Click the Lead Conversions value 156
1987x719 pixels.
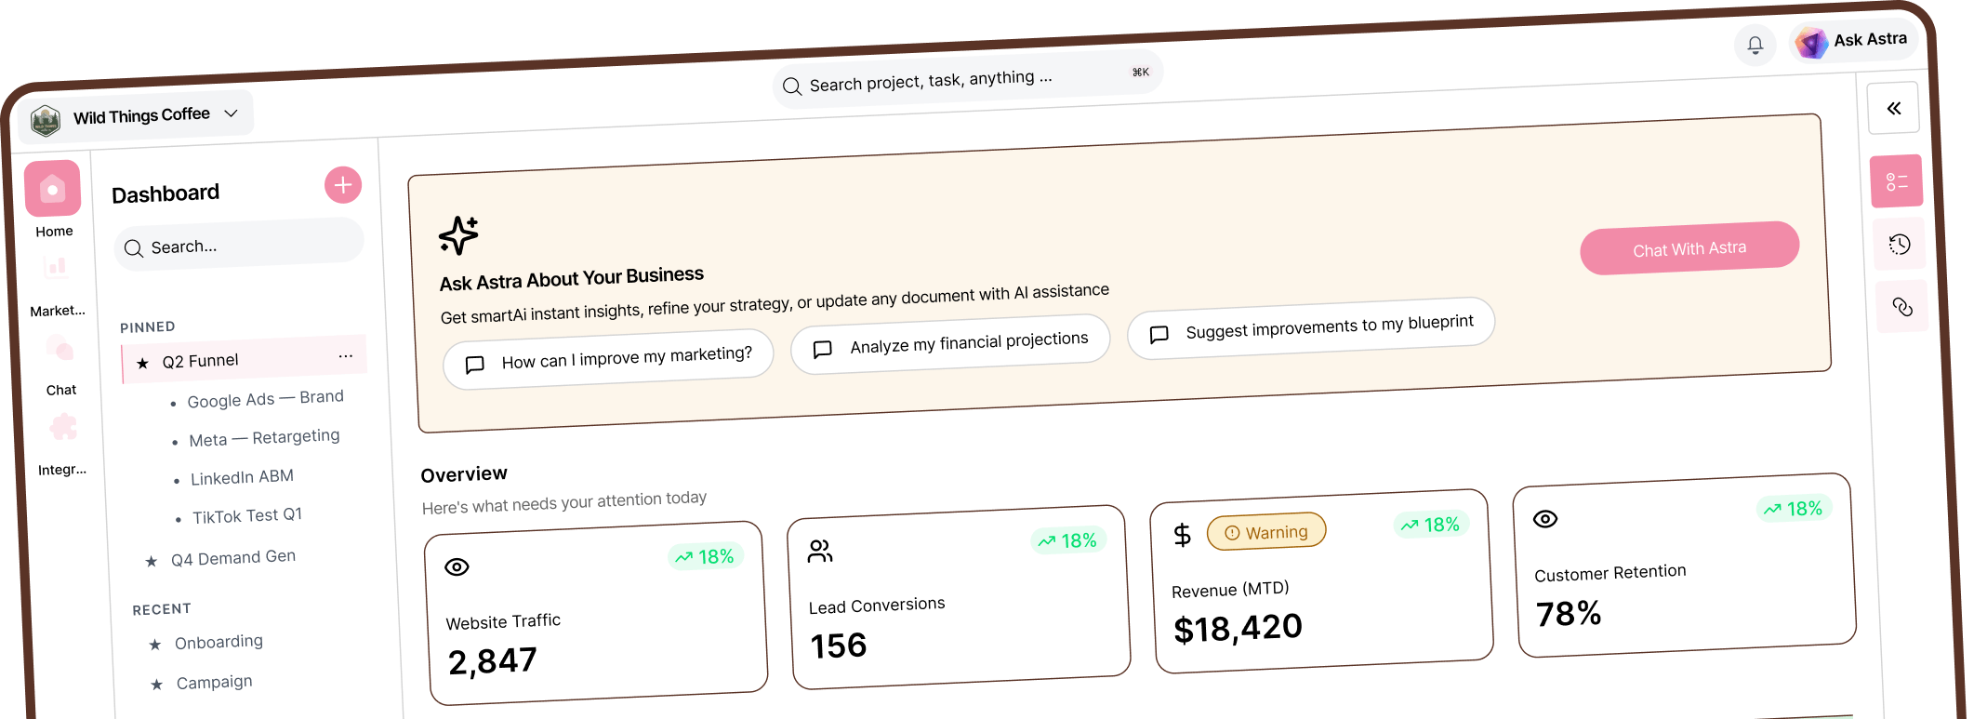[838, 646]
